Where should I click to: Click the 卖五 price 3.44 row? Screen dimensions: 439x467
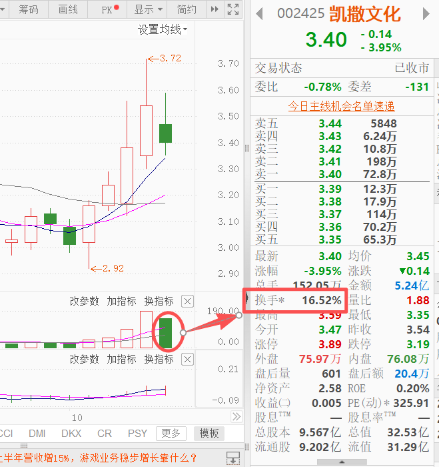click(x=342, y=123)
